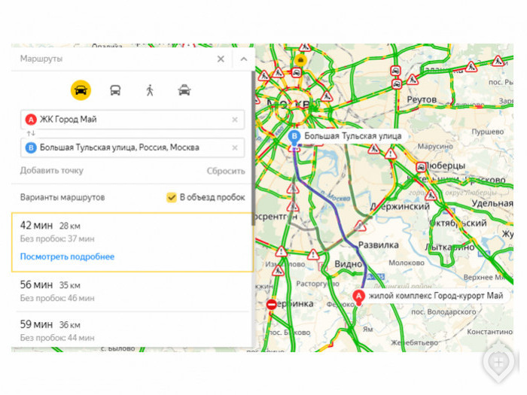
Task: Choose the taxi route mode
Action: point(184,90)
